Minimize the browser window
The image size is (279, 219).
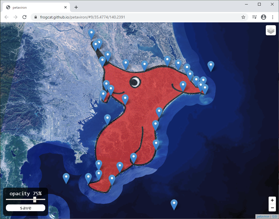(246, 4)
